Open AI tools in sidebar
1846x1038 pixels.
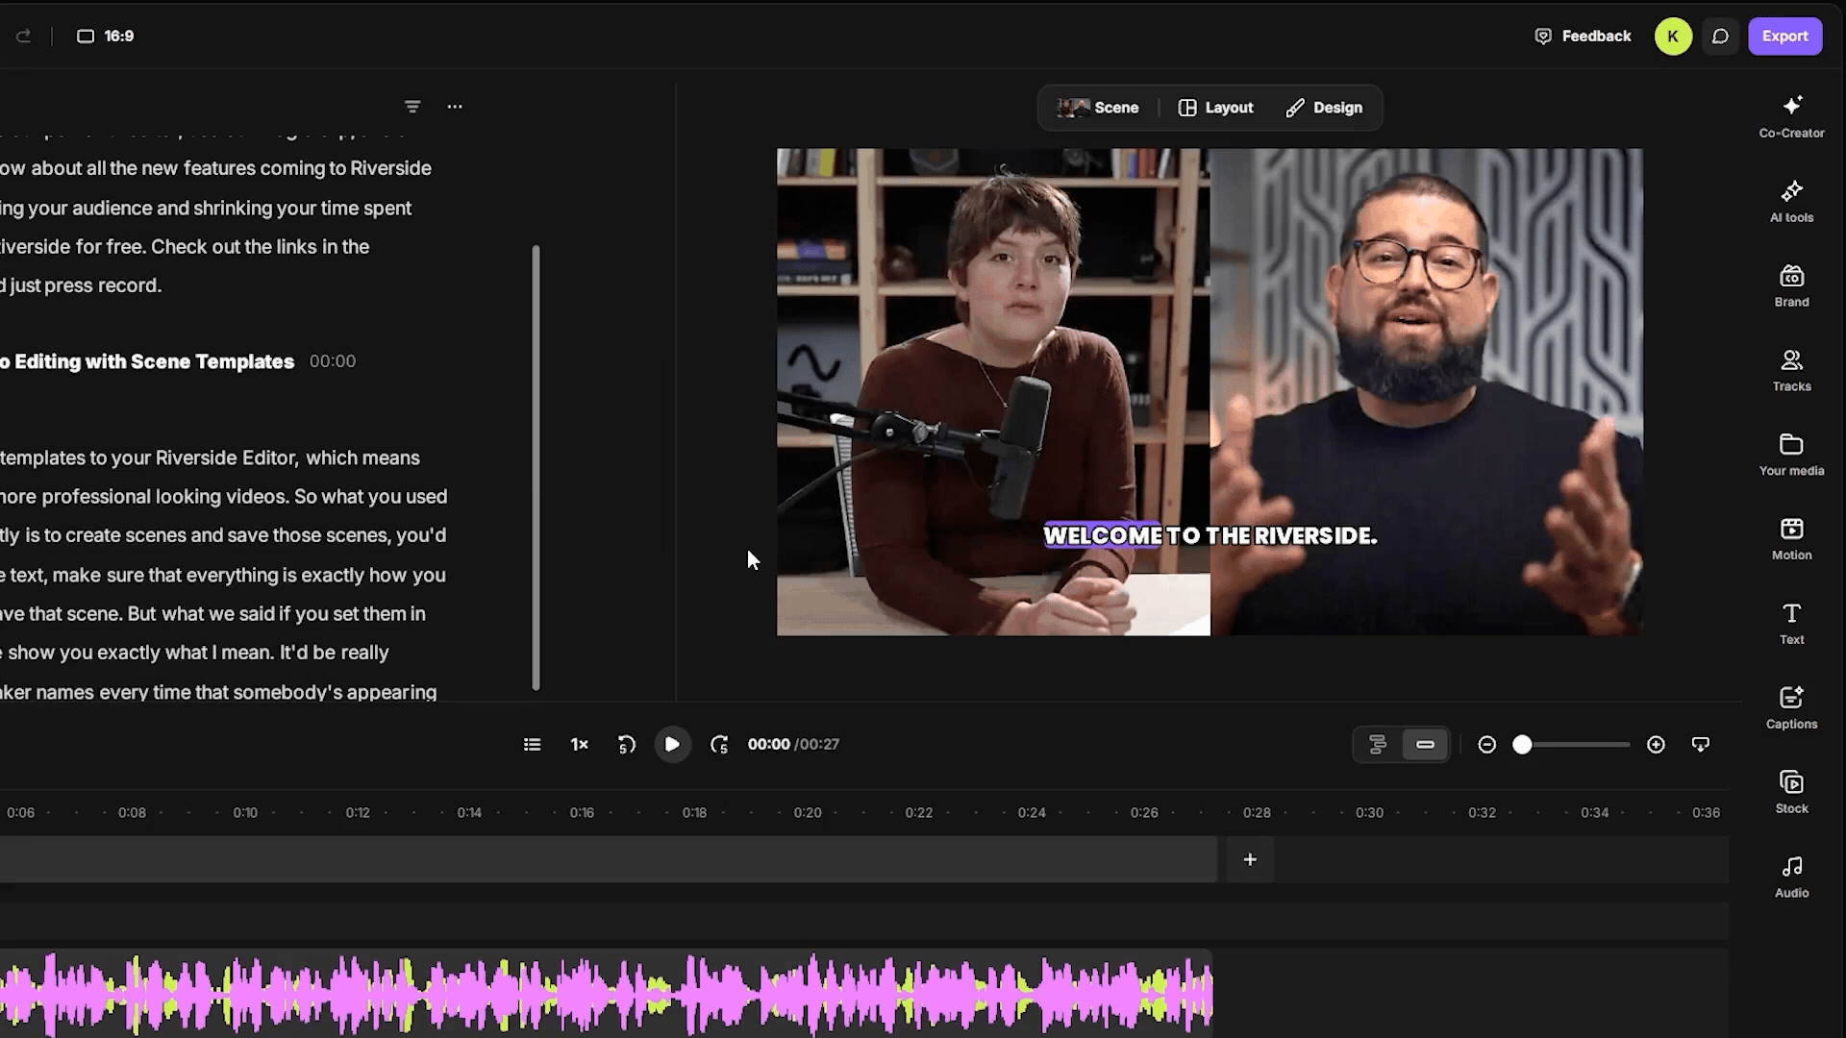1791,202
